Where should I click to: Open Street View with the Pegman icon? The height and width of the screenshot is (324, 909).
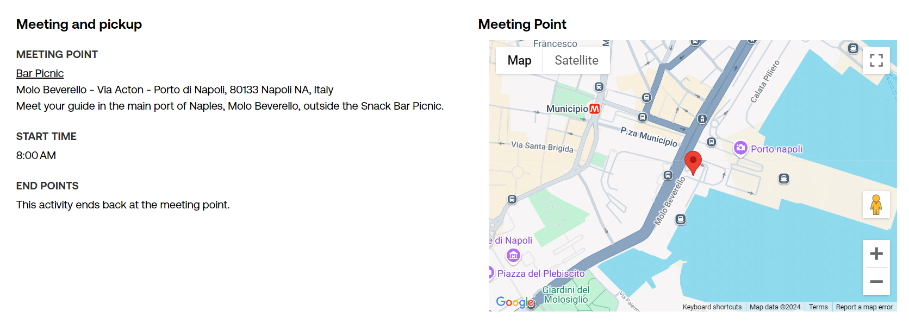[876, 205]
